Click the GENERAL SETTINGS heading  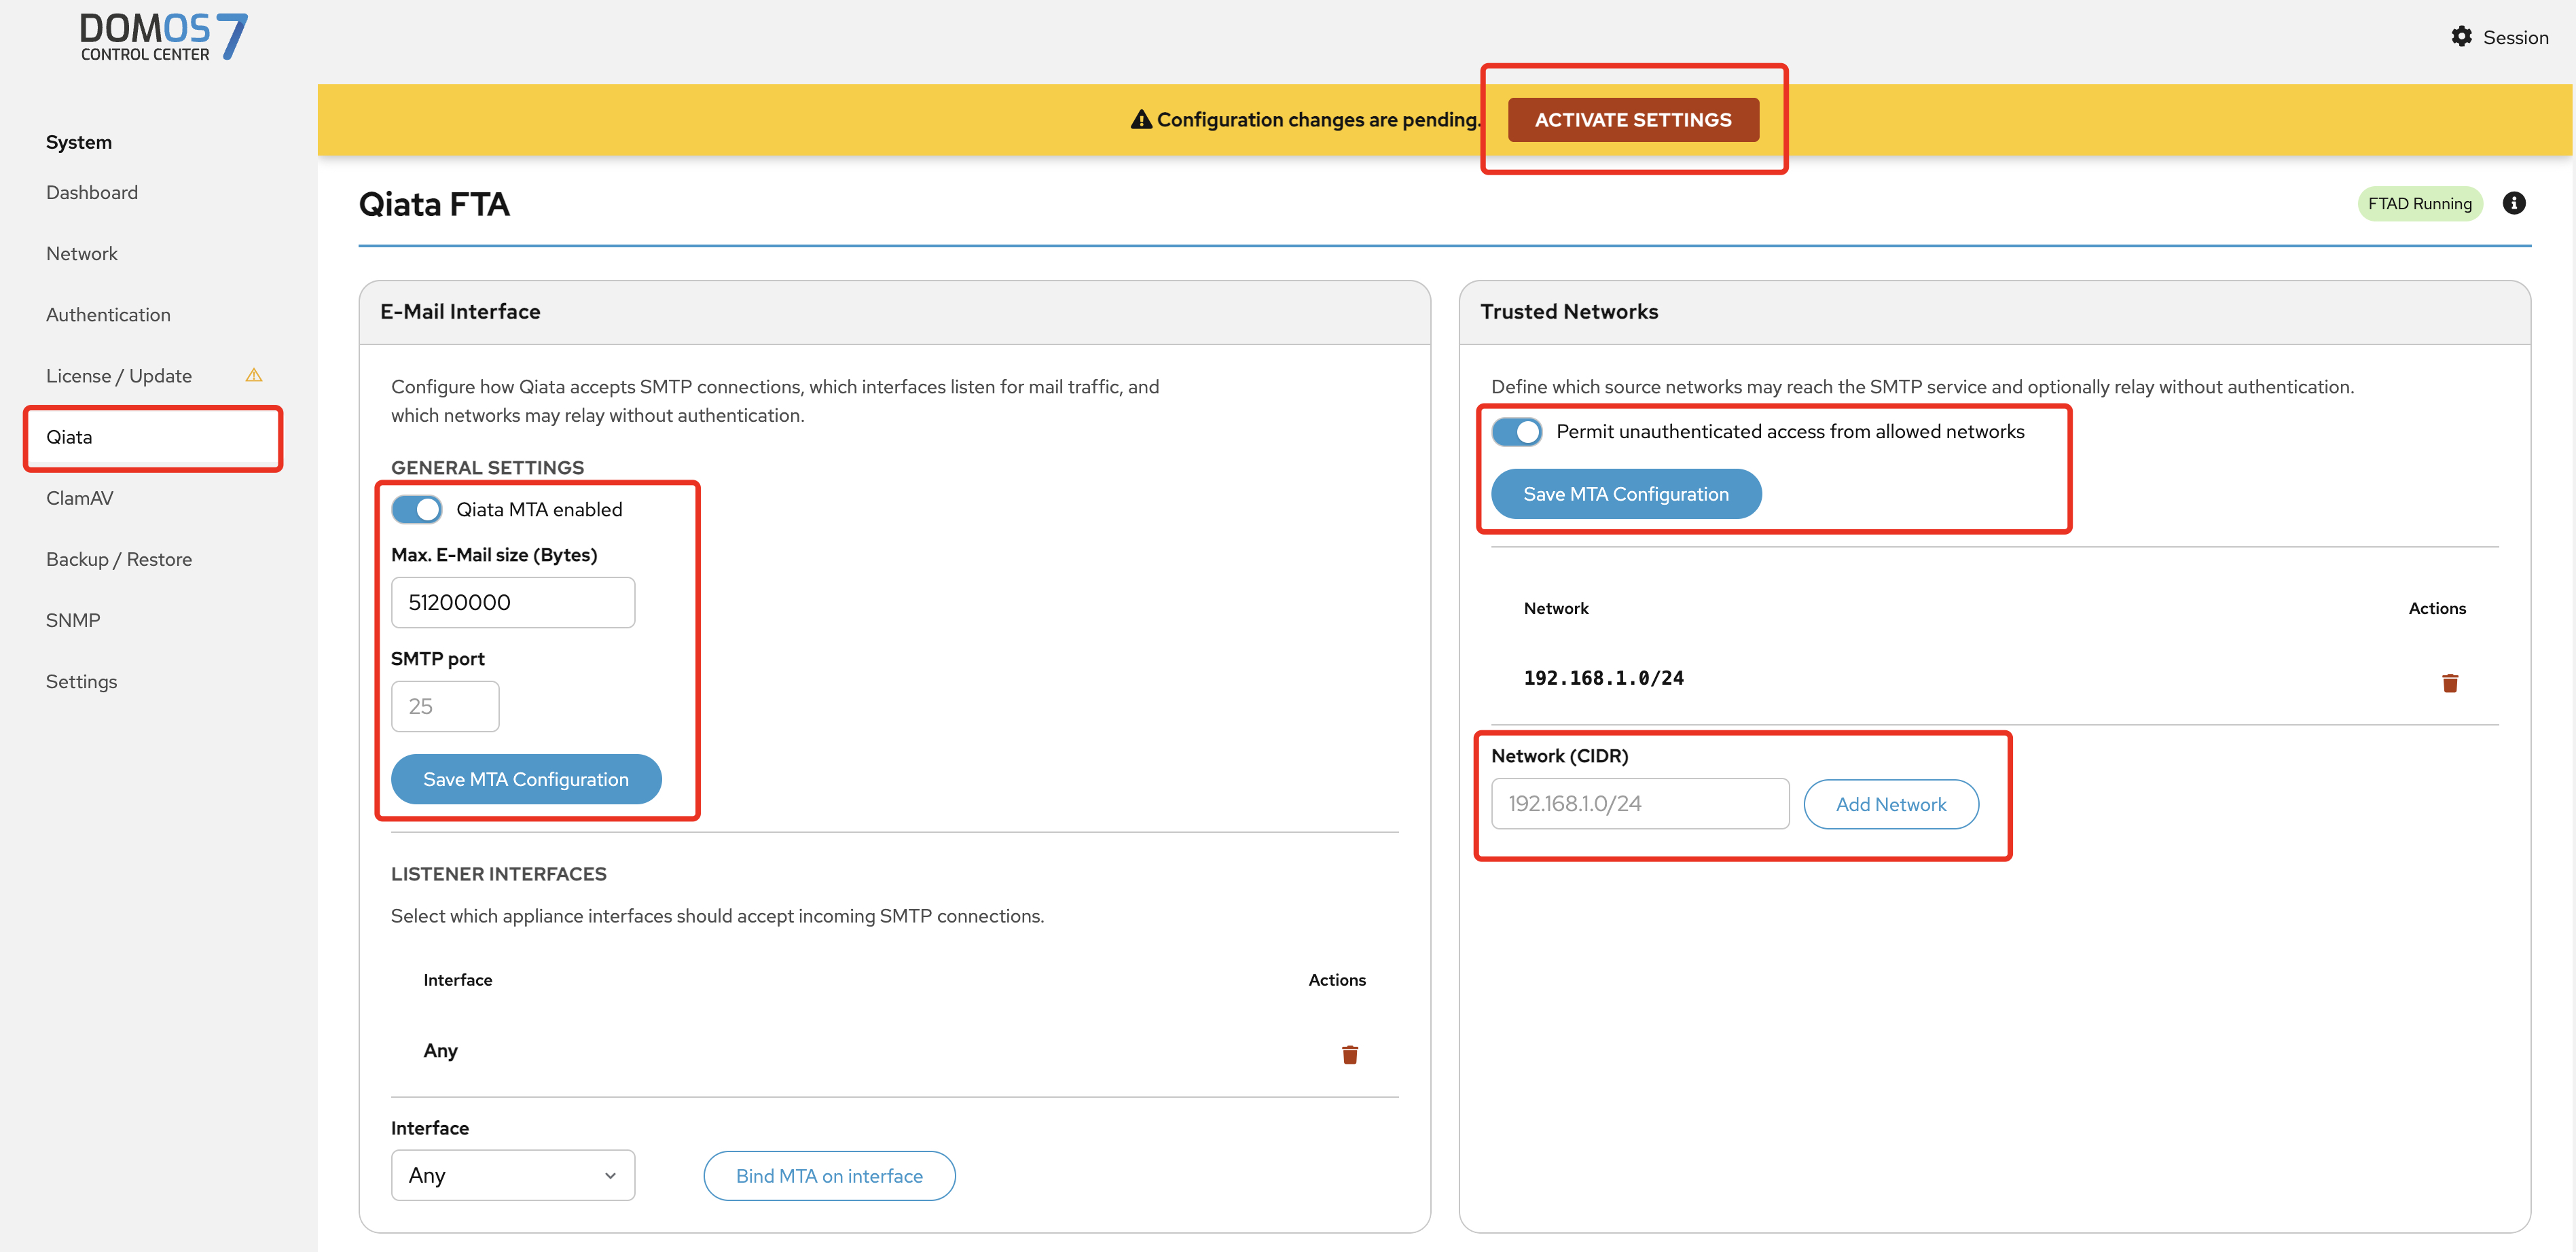488,467
